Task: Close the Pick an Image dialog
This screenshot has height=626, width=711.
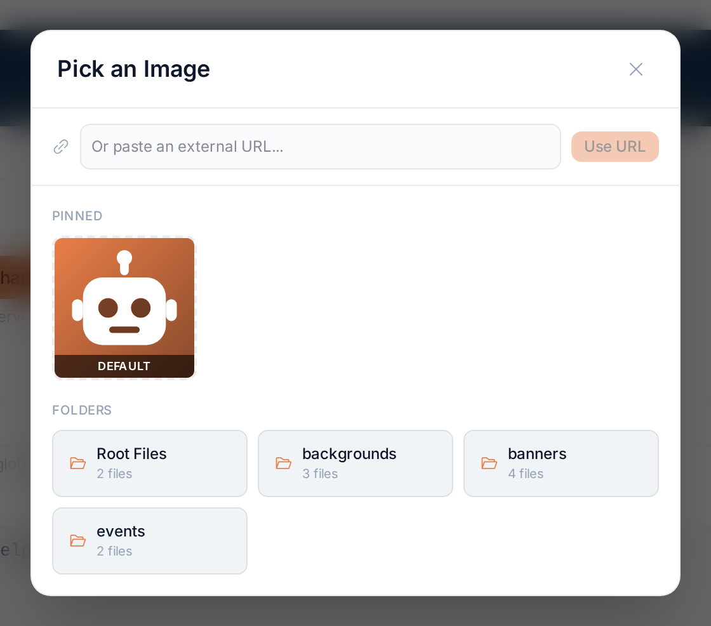Action: (x=635, y=69)
